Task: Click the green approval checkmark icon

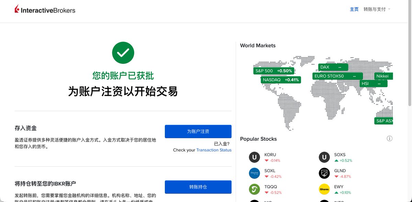Action: (123, 53)
